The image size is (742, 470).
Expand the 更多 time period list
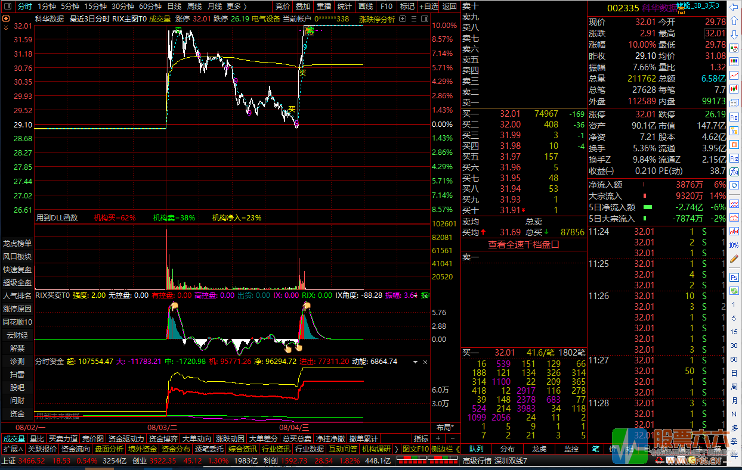tap(237, 7)
